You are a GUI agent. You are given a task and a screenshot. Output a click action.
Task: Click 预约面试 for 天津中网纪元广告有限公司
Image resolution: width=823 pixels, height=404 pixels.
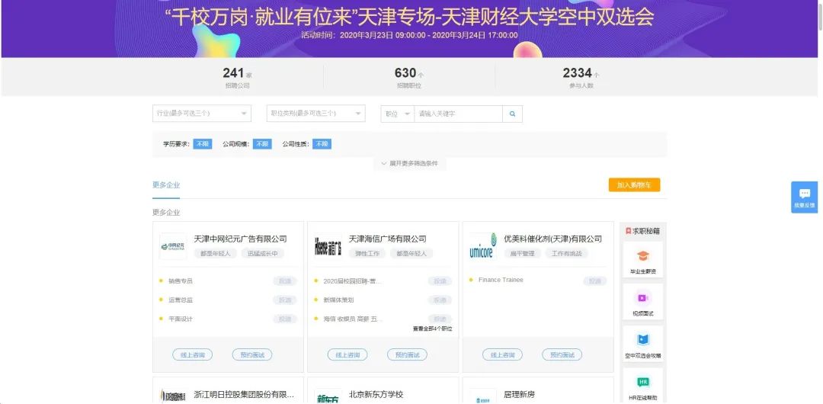point(252,354)
